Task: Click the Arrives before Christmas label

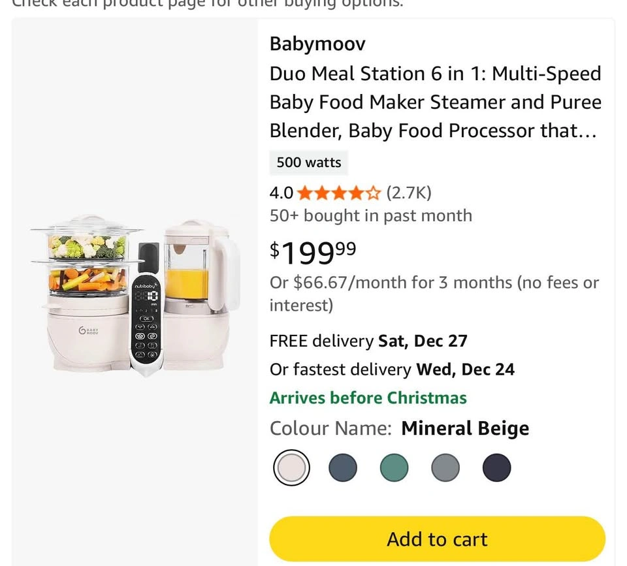Action: 368,398
